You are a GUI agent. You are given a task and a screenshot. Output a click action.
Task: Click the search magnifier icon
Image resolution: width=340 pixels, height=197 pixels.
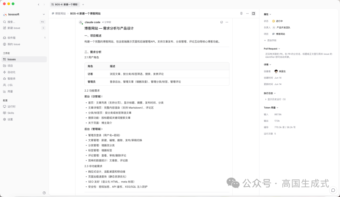click(4, 22)
